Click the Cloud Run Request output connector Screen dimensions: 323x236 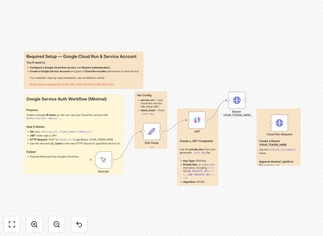tap(288, 123)
